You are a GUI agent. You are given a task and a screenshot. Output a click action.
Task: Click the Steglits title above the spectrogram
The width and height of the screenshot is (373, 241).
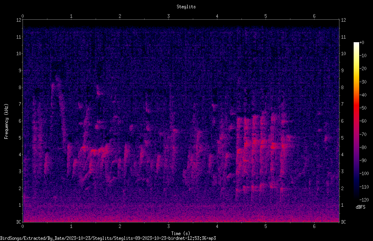tap(186, 7)
